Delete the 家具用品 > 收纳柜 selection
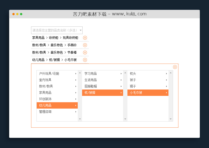The height and width of the screenshot is (148, 209). point(85,38)
